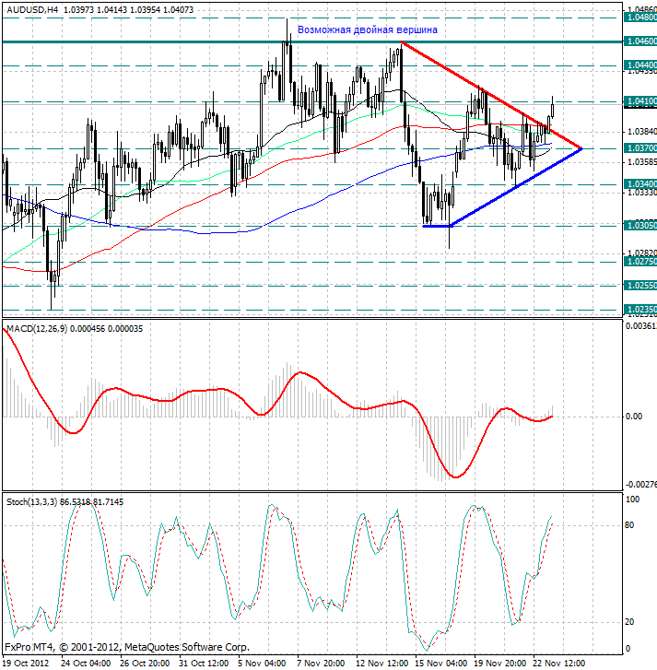Viewport: 657px width, 670px height.
Task: Click the 26 Oct 20:00 time label
Action: click(x=145, y=663)
